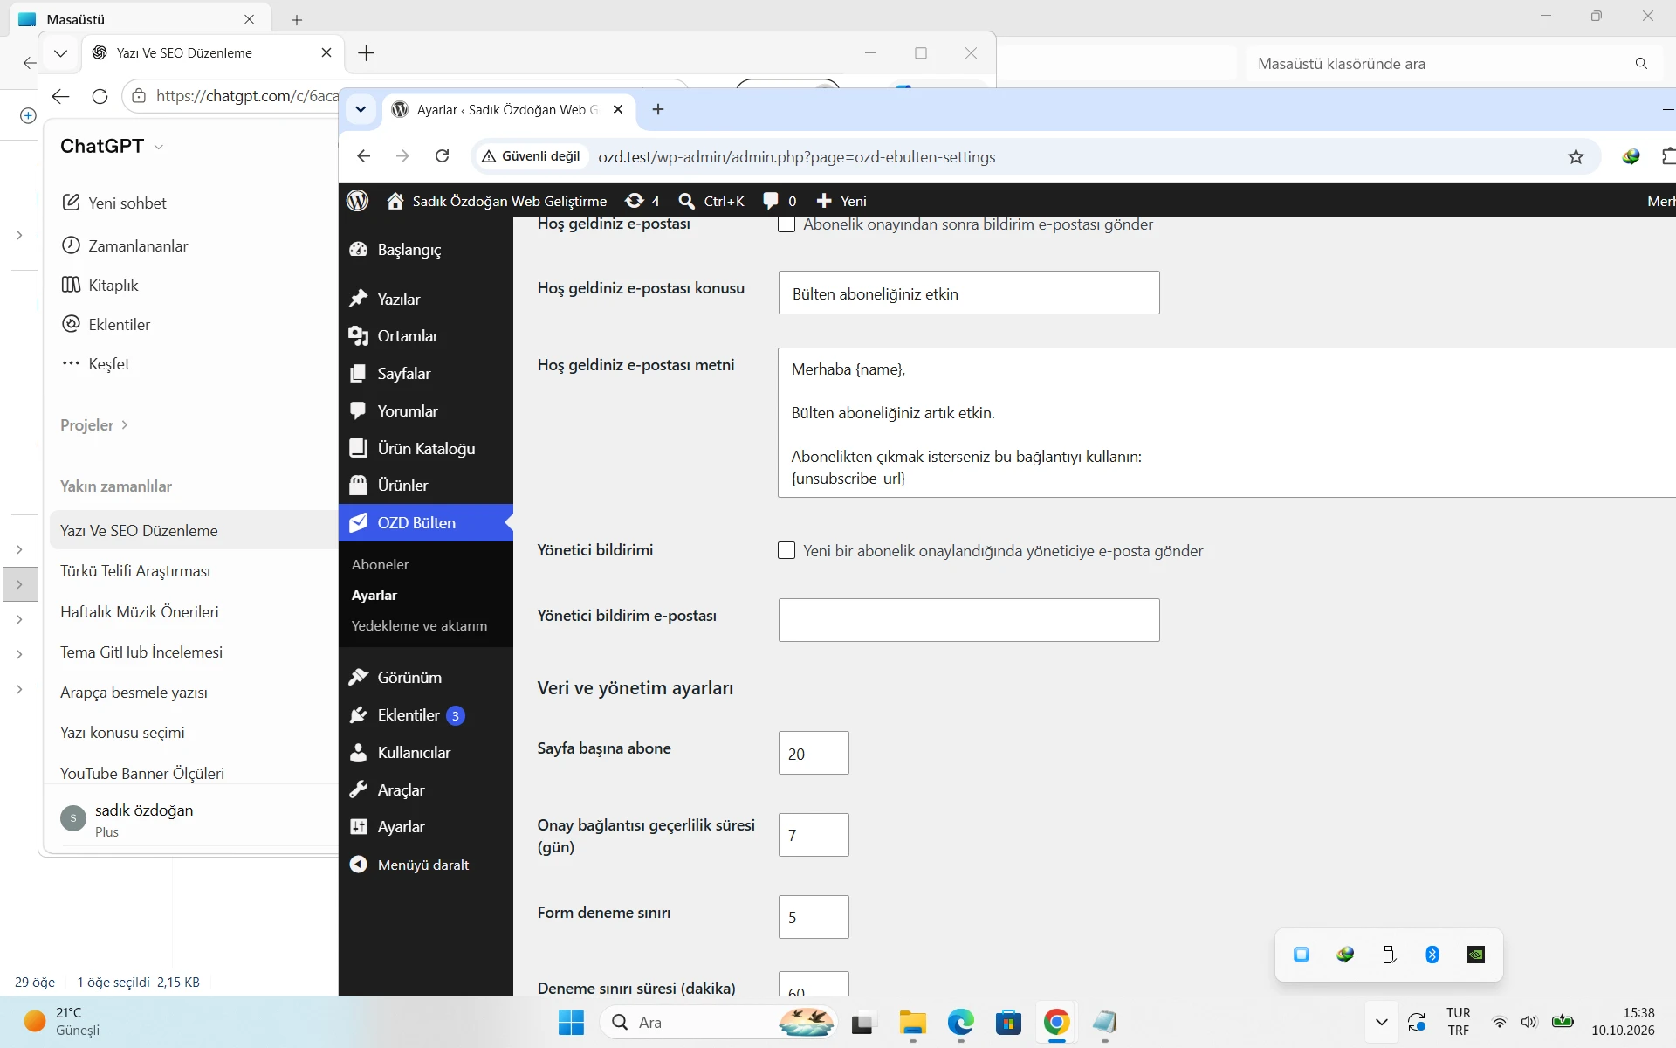Go back in the ozd.test Chrome window
The height and width of the screenshot is (1048, 1676).
364,156
